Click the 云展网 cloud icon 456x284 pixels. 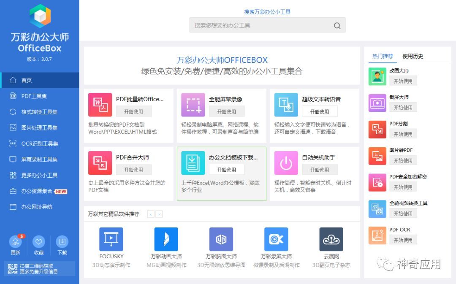tap(331, 239)
